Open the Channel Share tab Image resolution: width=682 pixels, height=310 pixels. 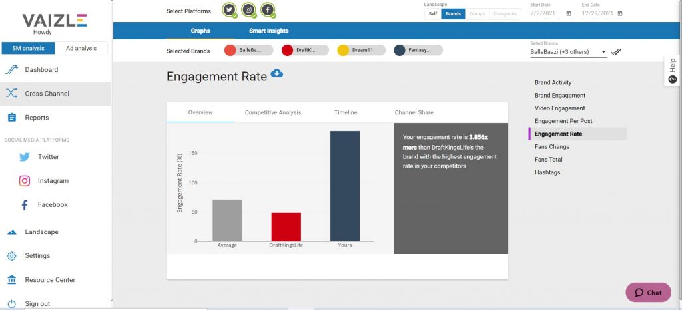coord(414,112)
